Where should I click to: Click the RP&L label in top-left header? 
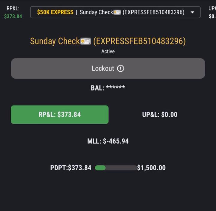click(13, 8)
